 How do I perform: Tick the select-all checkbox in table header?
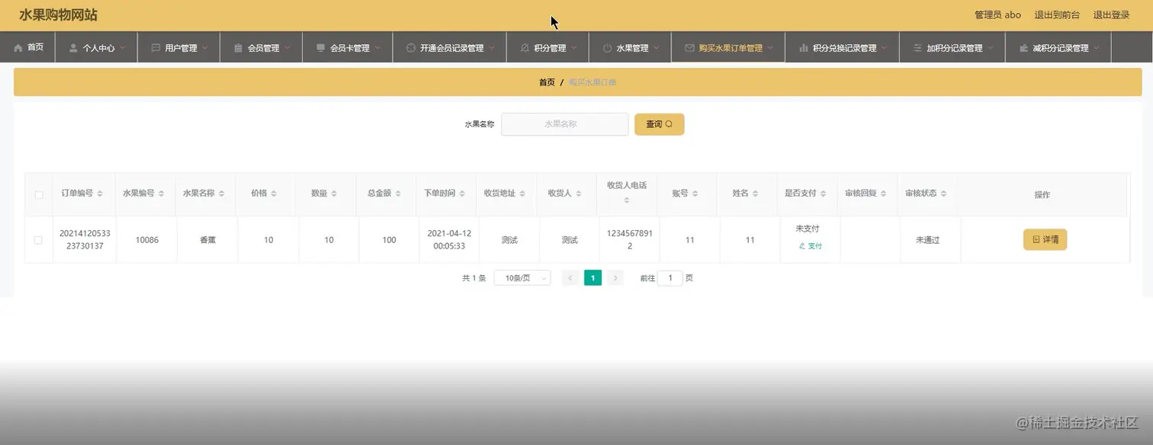click(39, 195)
